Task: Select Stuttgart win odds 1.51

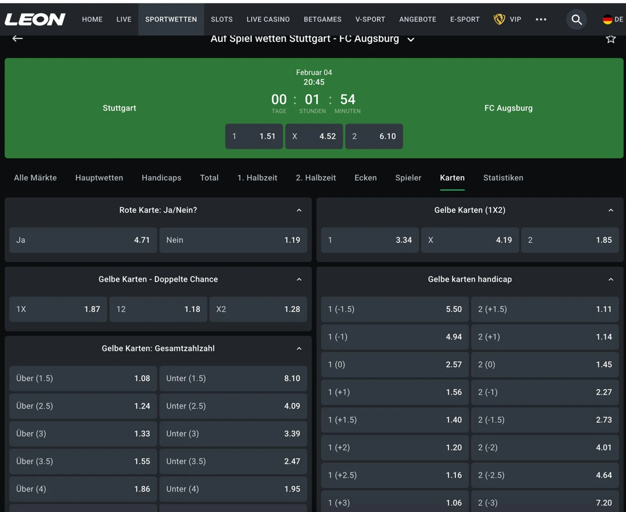Action: [254, 136]
